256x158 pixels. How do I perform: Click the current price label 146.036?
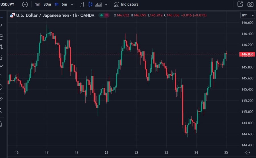tap(247, 54)
